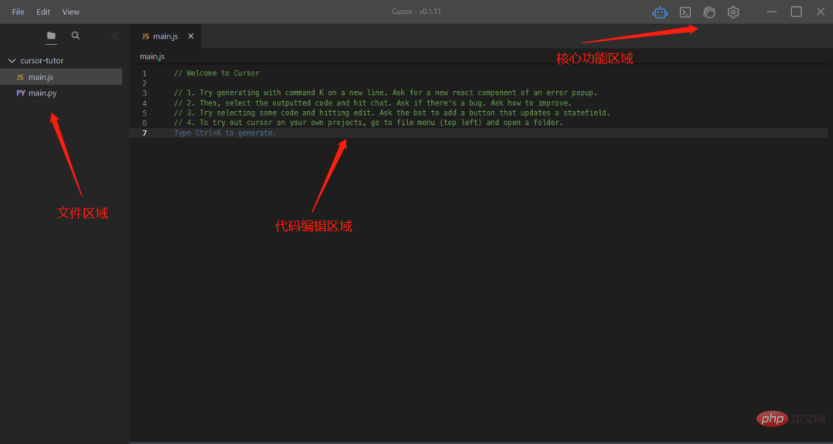Switch to the main.js editor tab
The image size is (833, 444).
[x=165, y=36]
